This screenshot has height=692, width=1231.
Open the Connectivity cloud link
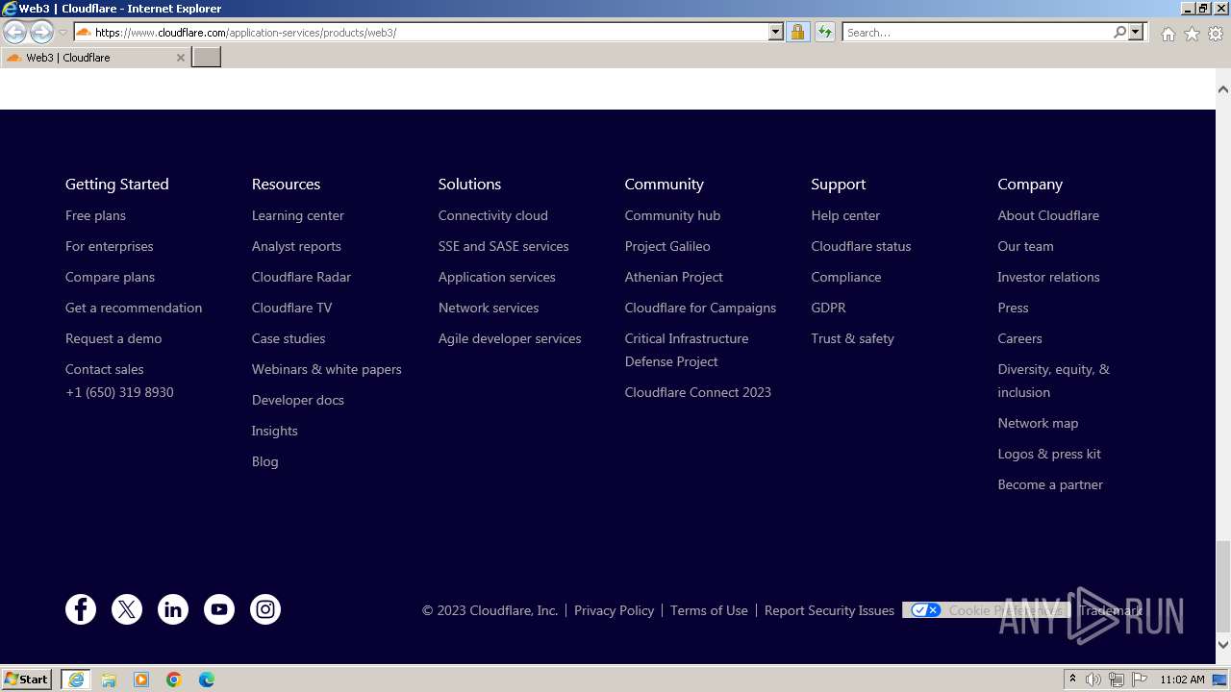click(493, 215)
